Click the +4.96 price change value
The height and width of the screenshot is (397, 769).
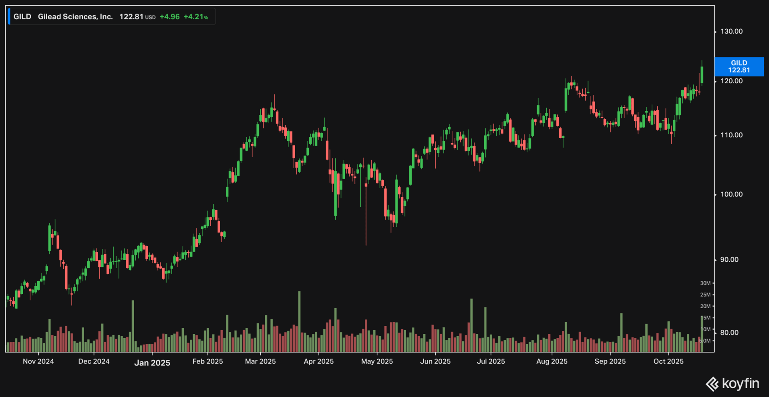(x=170, y=17)
